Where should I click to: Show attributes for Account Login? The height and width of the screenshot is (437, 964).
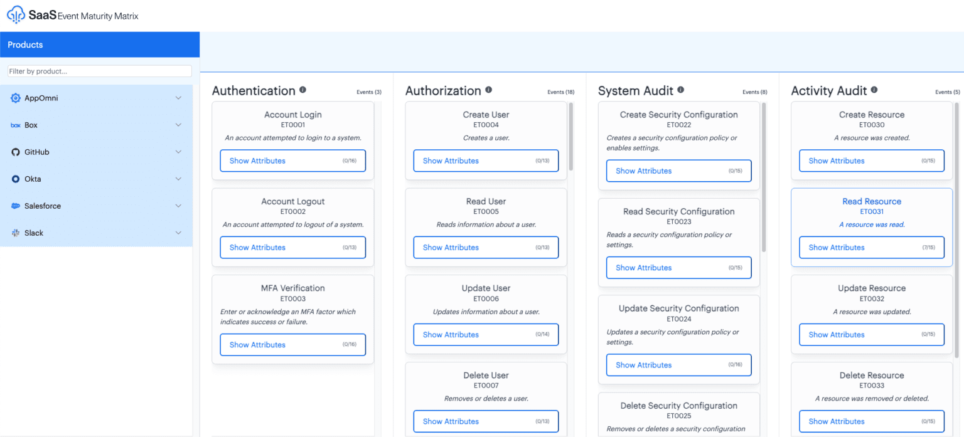pos(292,161)
